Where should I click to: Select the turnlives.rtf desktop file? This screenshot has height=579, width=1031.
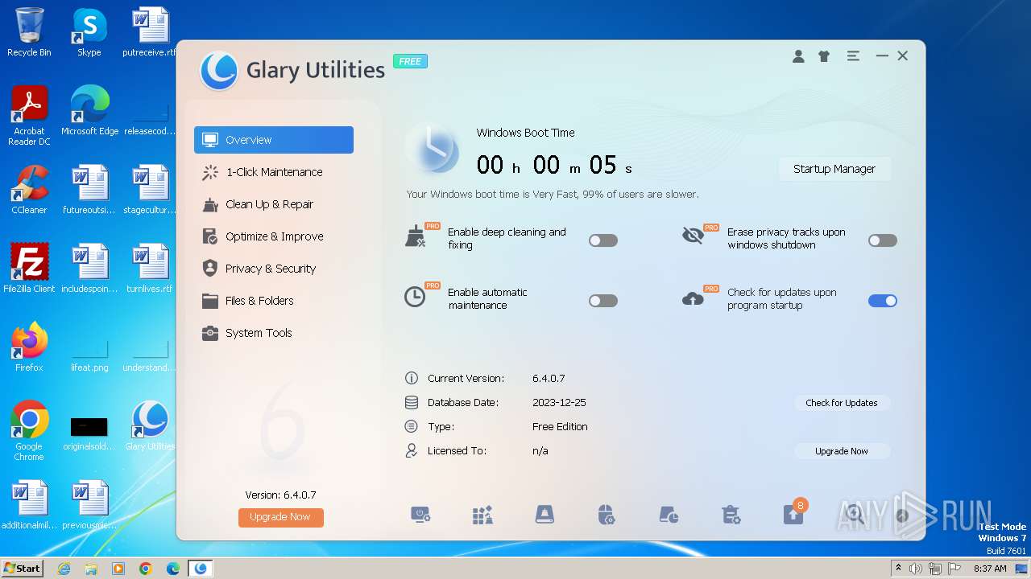pyautogui.click(x=150, y=269)
